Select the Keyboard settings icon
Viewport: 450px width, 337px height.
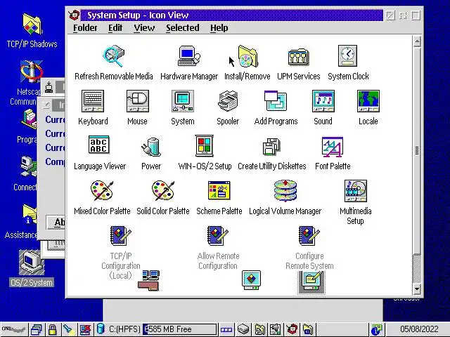click(x=93, y=101)
